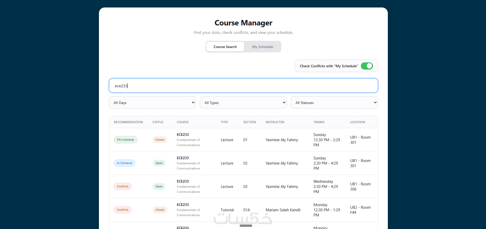Click Yasmine Aly Fahmy in section 01 row

282,140
